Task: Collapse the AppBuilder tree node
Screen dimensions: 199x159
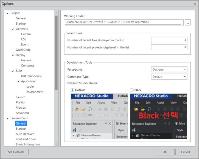Action: point(18,82)
